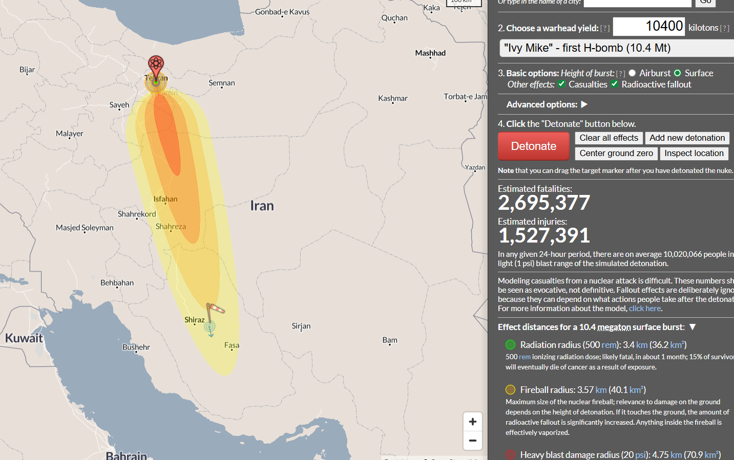Click the windsock wind direction marker

[215, 316]
